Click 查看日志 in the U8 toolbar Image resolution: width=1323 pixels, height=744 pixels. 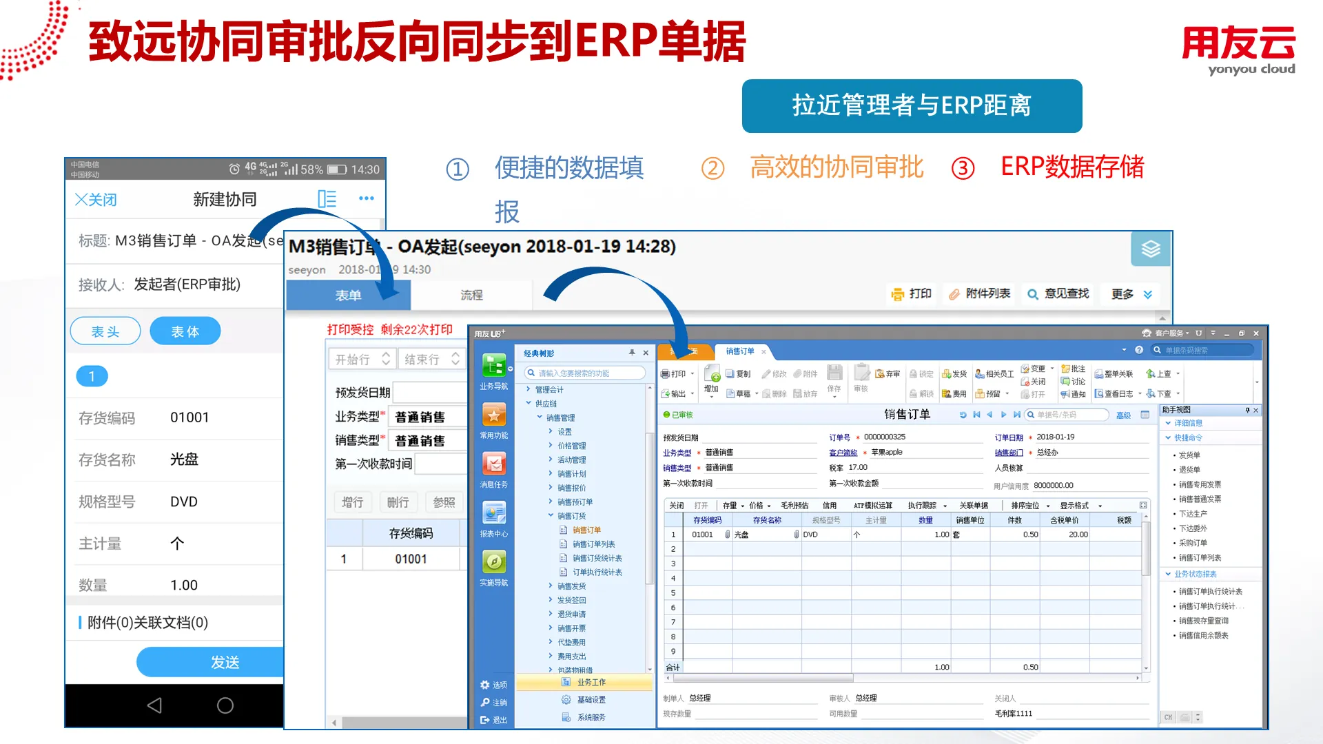click(x=1114, y=394)
